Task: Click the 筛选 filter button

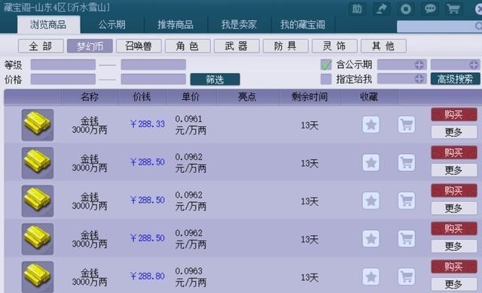Action: 215,80
